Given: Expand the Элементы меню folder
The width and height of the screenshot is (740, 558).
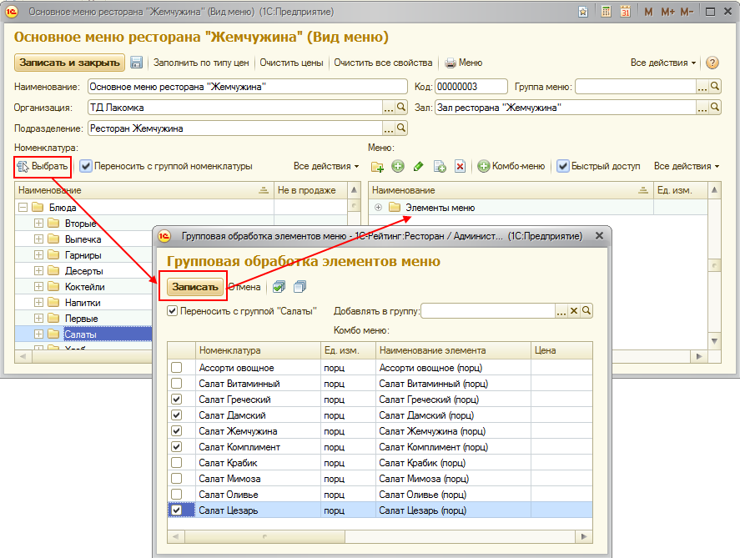Looking at the screenshot, I should pyautogui.click(x=380, y=208).
